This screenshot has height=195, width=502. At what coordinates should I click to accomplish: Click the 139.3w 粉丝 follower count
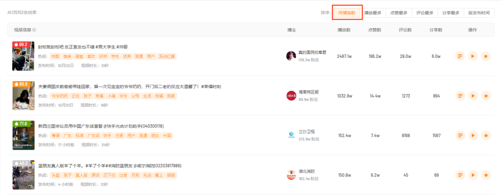pyautogui.click(x=309, y=60)
